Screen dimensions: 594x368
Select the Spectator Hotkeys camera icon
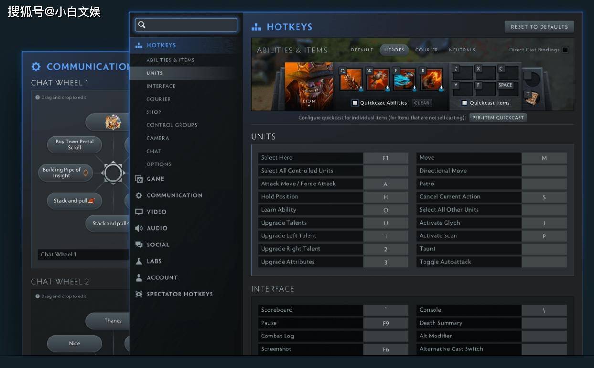click(138, 294)
